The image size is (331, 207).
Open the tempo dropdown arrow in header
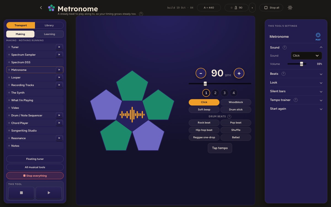(252, 8)
